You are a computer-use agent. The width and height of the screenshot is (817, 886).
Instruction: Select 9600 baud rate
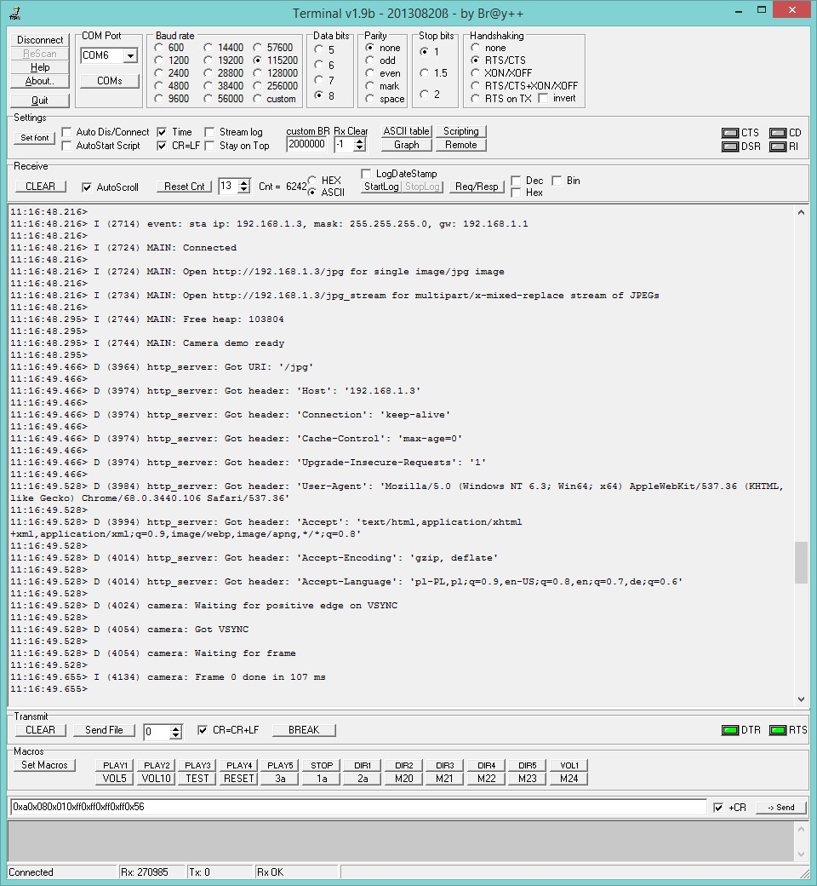[158, 98]
